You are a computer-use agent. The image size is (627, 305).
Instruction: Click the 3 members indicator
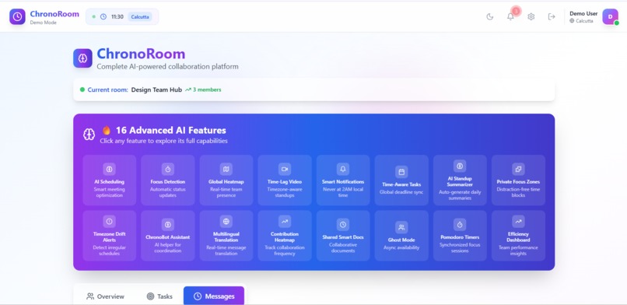coord(203,90)
